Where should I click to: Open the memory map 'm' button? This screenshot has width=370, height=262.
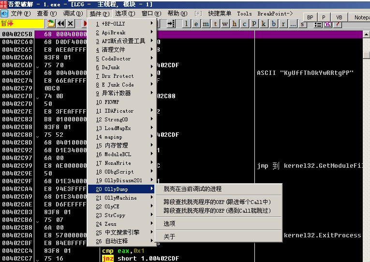click(206, 24)
